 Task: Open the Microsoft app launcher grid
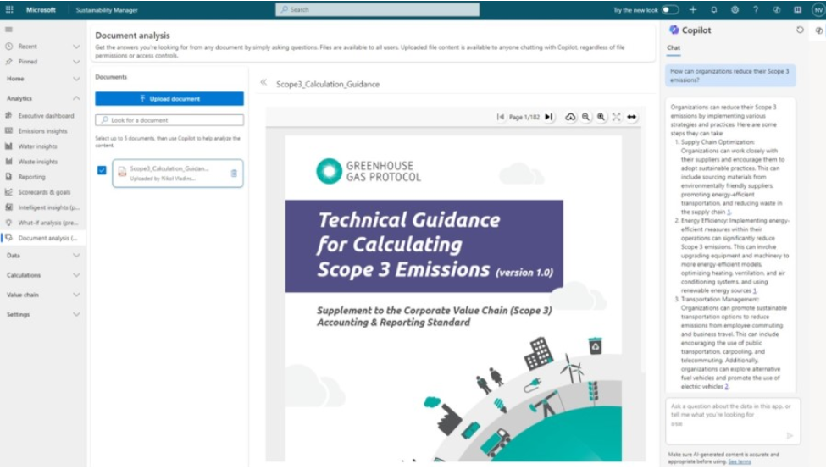[x=9, y=9]
